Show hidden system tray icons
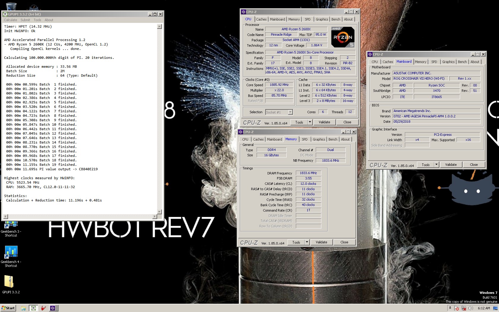This screenshot has width=499, height=312. (x=450, y=308)
